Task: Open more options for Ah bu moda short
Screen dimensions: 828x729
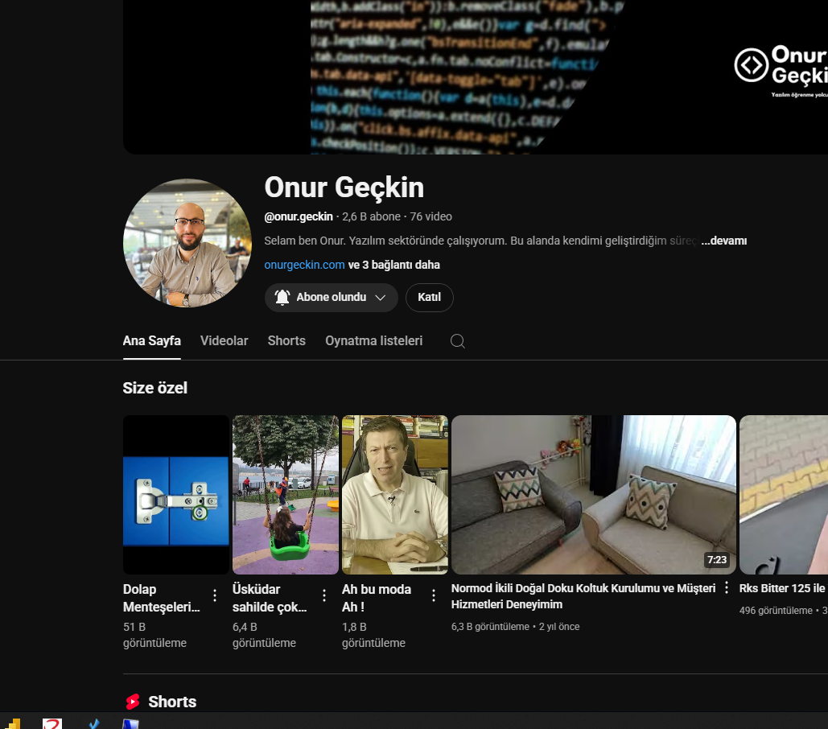Action: (x=433, y=595)
